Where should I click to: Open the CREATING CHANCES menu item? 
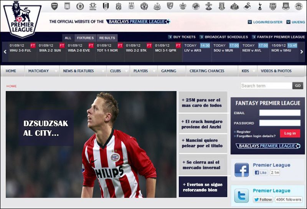pyautogui.click(x=207, y=71)
